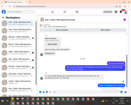Click the Mark as pending button
The height and width of the screenshot is (105, 131).
coord(62,30)
